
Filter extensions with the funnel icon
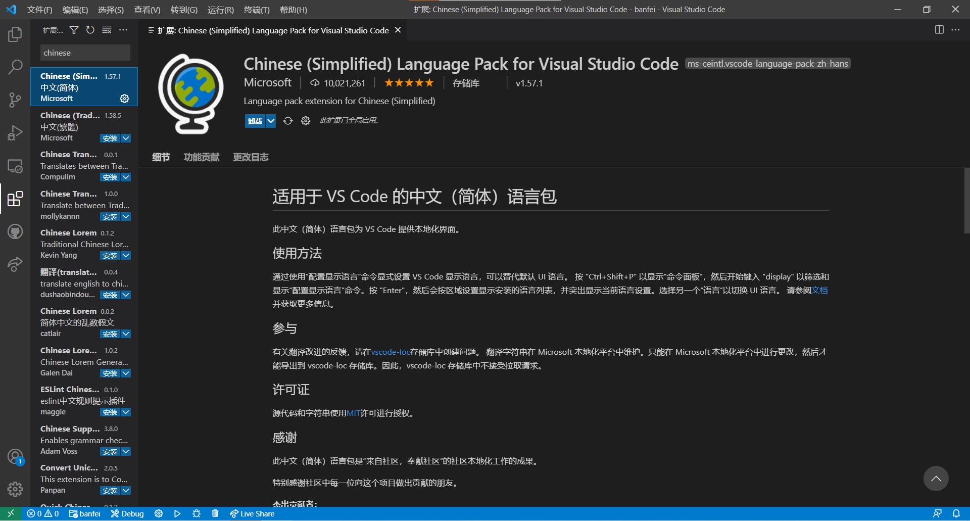[x=74, y=30]
